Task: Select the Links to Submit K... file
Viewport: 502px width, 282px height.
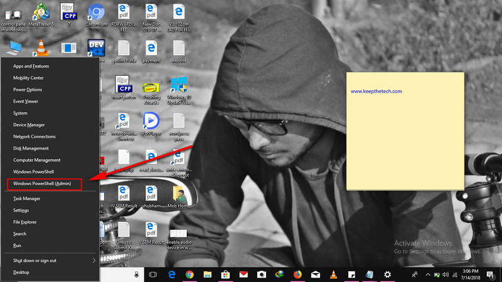Action: click(124, 236)
